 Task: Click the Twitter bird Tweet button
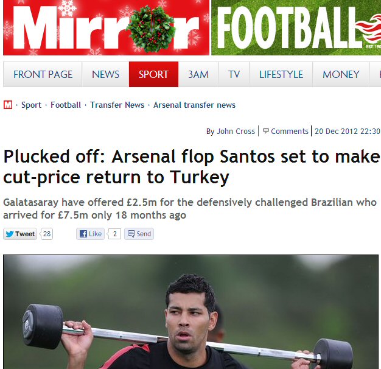pos(20,234)
